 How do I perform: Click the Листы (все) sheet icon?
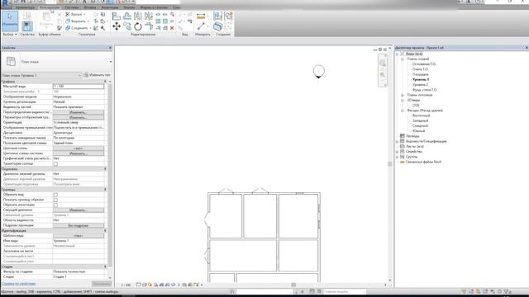(403, 147)
